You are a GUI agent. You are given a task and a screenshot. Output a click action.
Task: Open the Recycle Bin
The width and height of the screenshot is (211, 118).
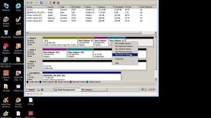pos(6,34)
